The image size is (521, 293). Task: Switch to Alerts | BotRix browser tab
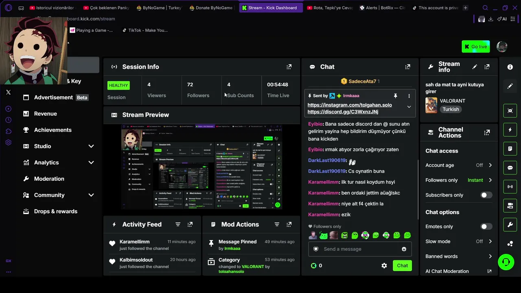tap(383, 8)
